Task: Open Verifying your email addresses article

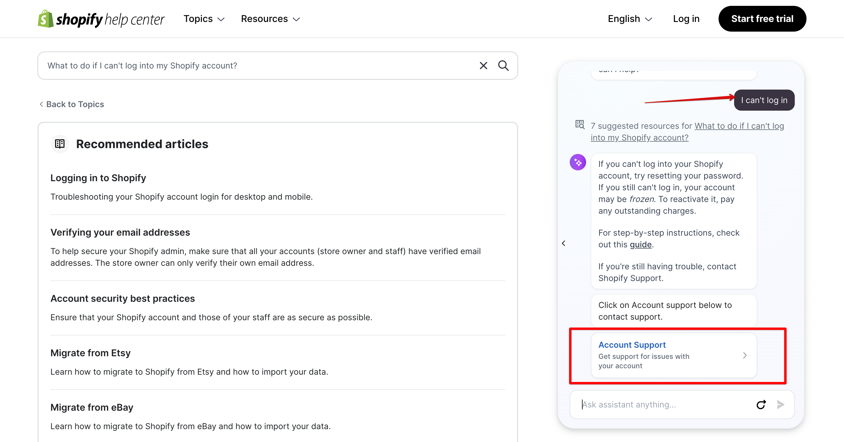Action: (120, 233)
